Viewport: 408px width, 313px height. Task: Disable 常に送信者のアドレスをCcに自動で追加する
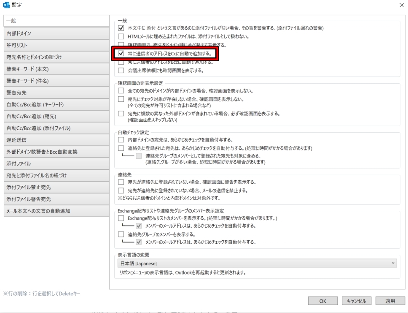[121, 54]
